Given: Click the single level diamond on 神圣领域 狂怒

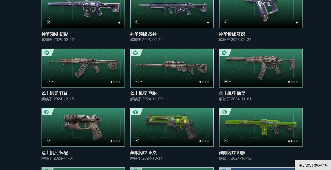Looking at the screenshot, I should click(x=297, y=23).
